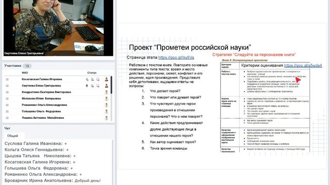Tick the checkbox beside Косаговская Галина Игоревна
Image resolution: width=330 pixels, height=185 pixels.
(7, 79)
